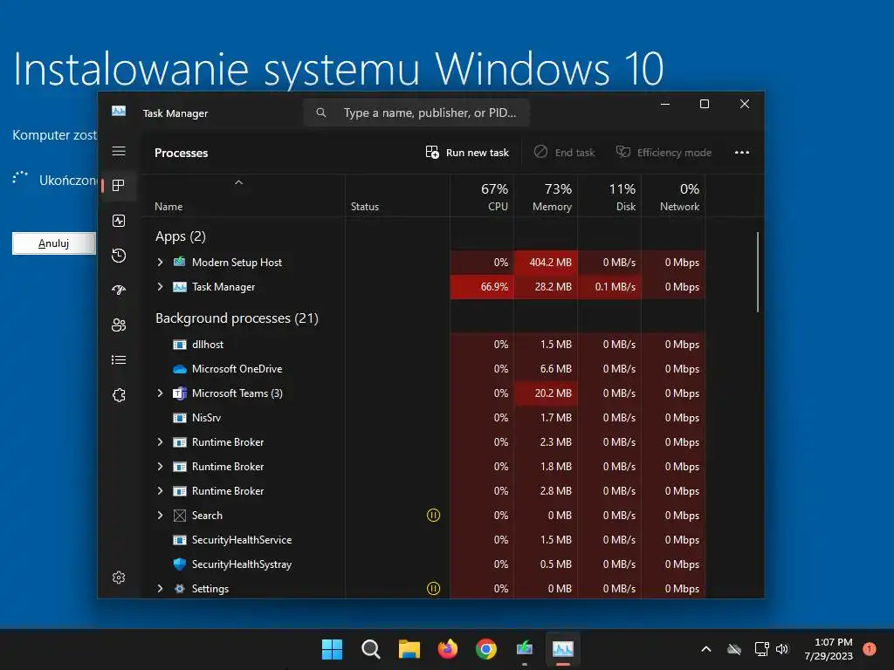Open File Explorer from taskbar

[409, 649]
